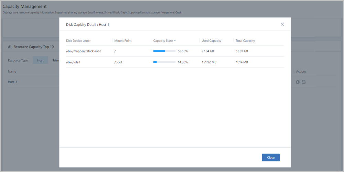Click the /boot mount point cell
The height and width of the screenshot is (172, 344).
pyautogui.click(x=118, y=62)
